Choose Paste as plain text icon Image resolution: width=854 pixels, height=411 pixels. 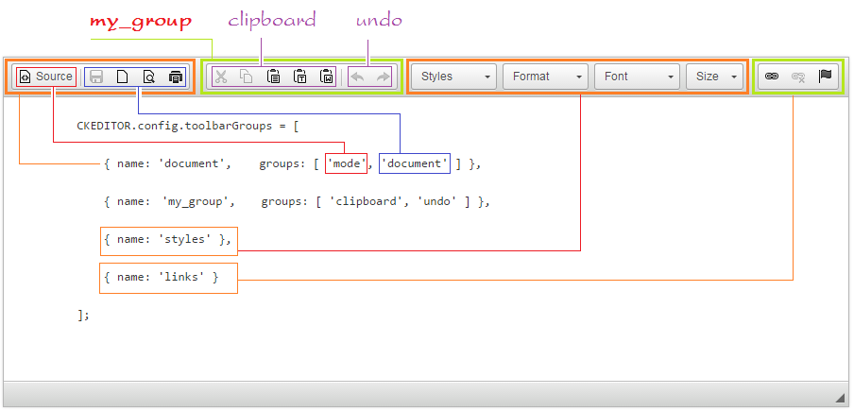[300, 77]
